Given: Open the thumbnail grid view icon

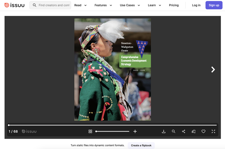Looking at the screenshot, I should tap(90, 131).
